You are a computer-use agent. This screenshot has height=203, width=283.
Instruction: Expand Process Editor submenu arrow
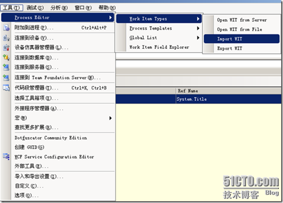point(110,18)
